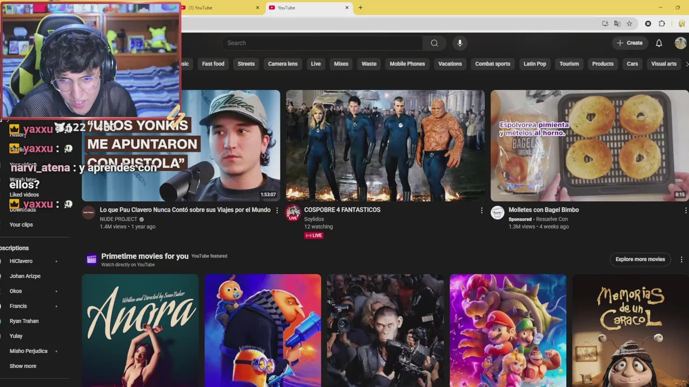Image resolution: width=689 pixels, height=387 pixels.
Task: Click the install app icon in address bar
Action: tap(606, 24)
